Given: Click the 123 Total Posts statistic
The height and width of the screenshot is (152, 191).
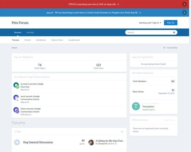Looking at the screenshot, I should pos(98,66).
